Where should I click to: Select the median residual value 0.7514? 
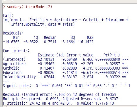(50, 42)
